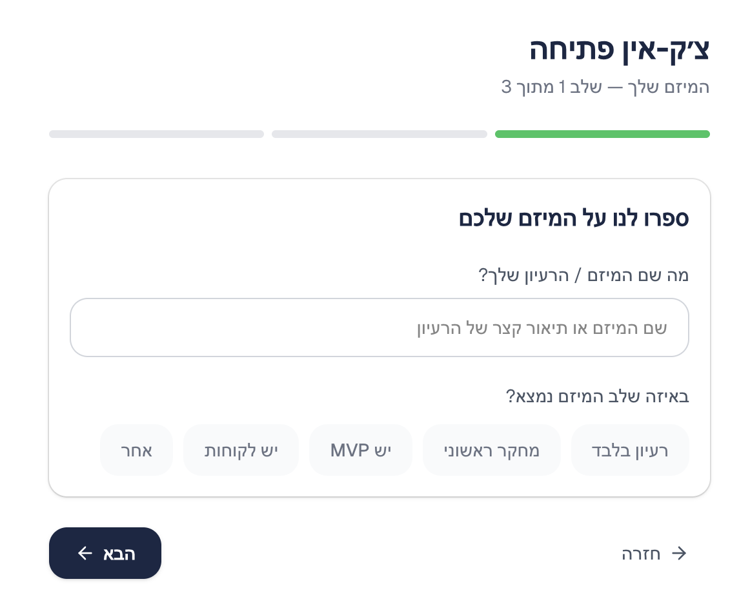Click the venture name input field
The image size is (750, 615).
(380, 327)
